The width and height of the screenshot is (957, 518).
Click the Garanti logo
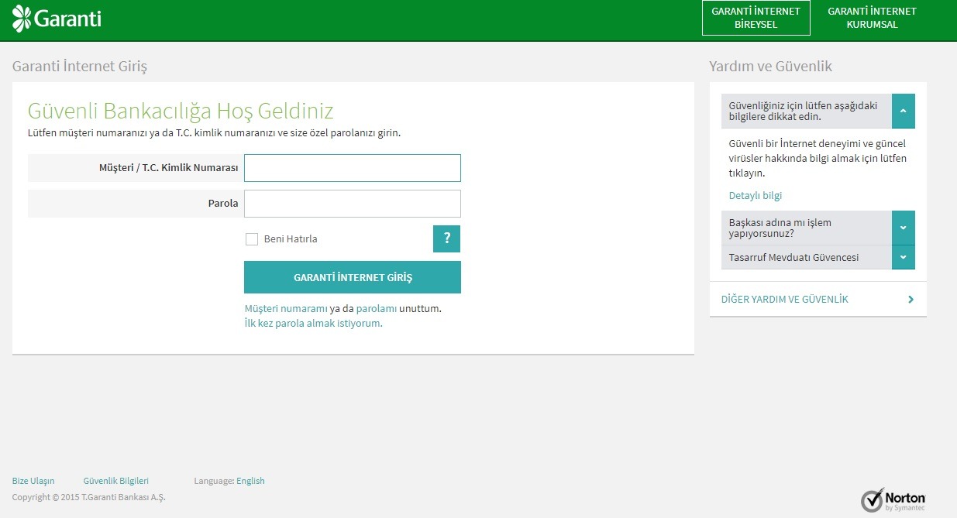(x=57, y=19)
